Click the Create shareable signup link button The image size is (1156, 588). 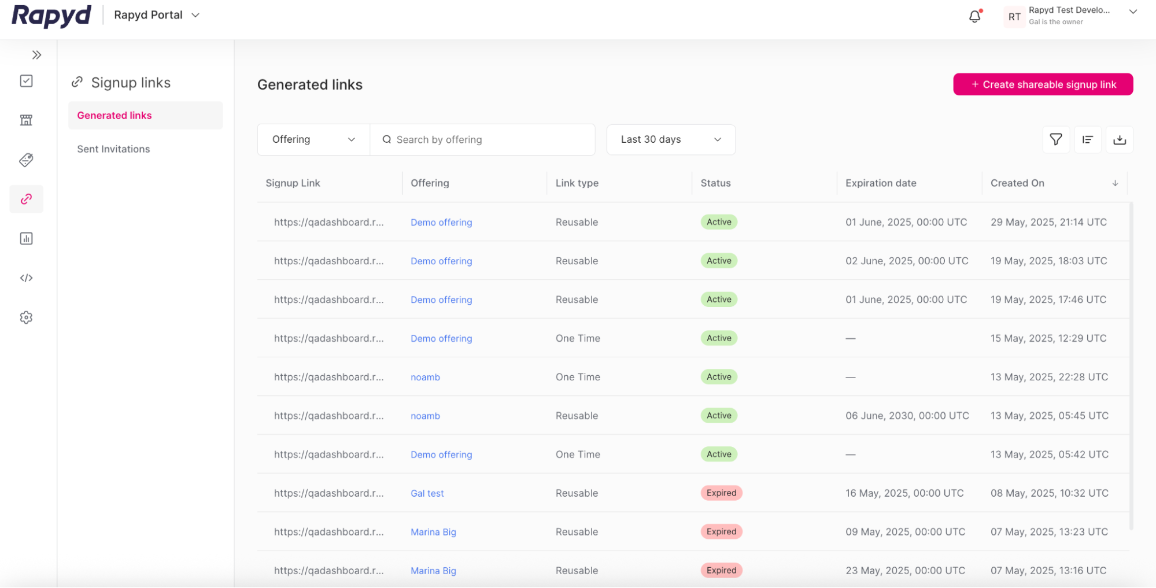pos(1043,84)
